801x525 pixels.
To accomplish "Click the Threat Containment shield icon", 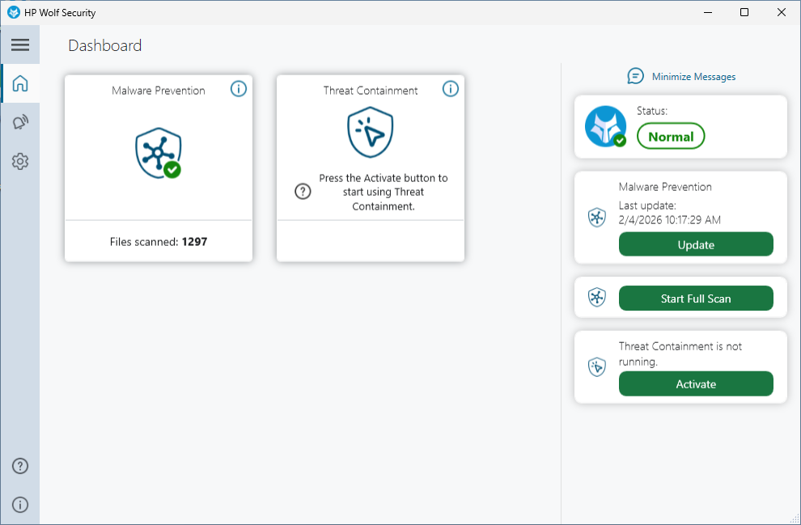I will point(370,133).
